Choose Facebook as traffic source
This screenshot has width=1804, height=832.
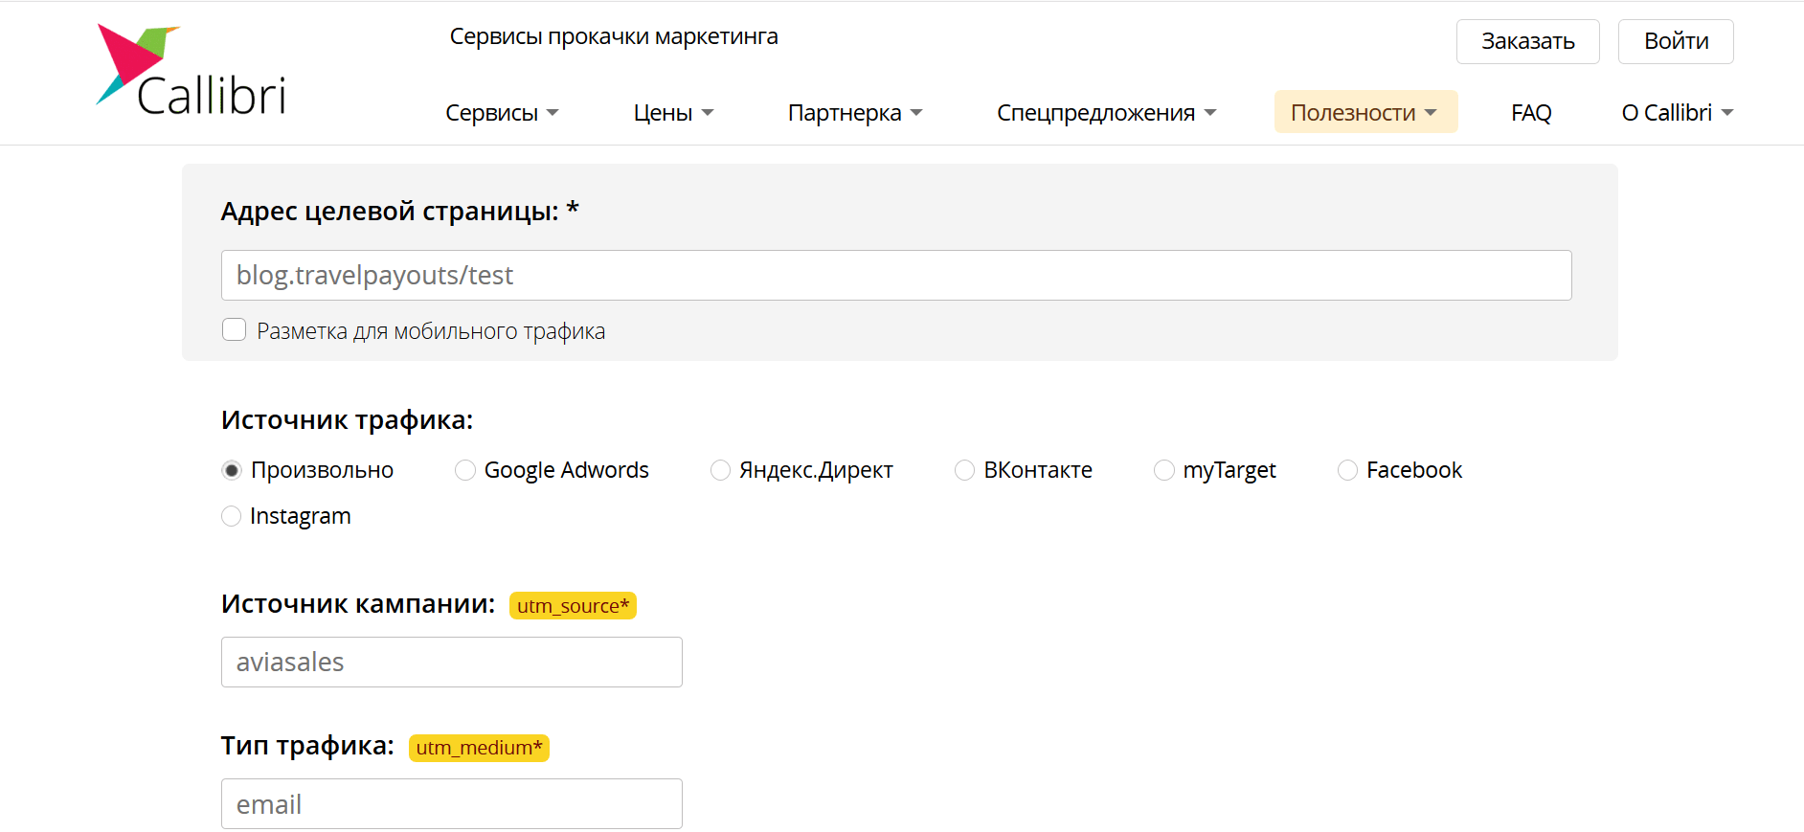click(x=1347, y=470)
